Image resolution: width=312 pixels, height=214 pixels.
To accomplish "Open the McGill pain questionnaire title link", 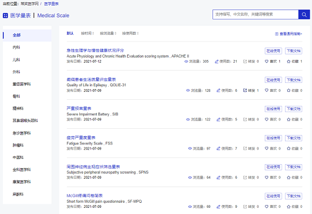I will (84, 196).
